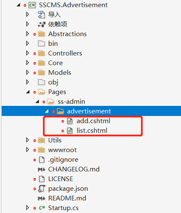
Task: Click the import icon beside 导入
Action: [41, 15]
